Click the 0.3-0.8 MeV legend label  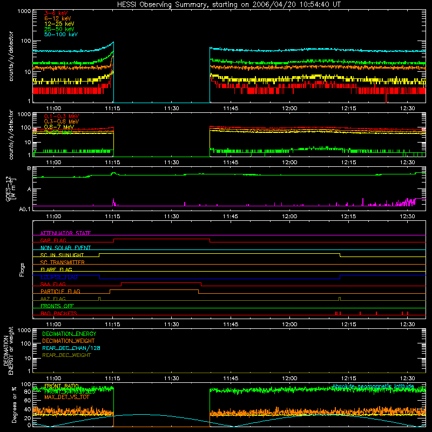pyautogui.click(x=62, y=122)
